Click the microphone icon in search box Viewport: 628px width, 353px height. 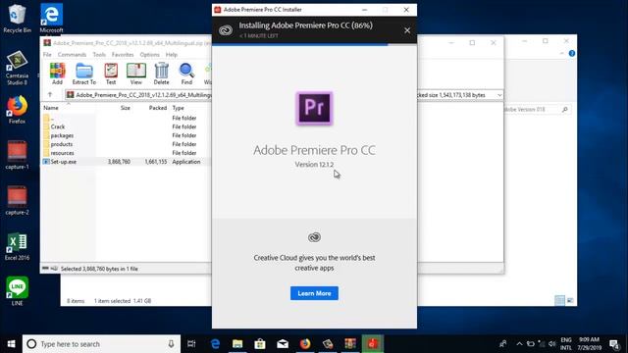click(x=171, y=344)
